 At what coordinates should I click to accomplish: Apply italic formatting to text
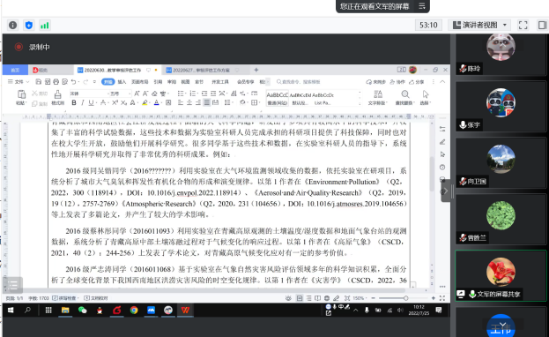(x=83, y=102)
